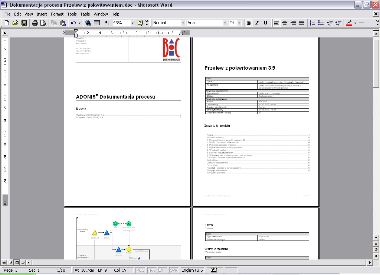Copy selection using the Copy icon
380x275 pixels.
tap(54, 23)
